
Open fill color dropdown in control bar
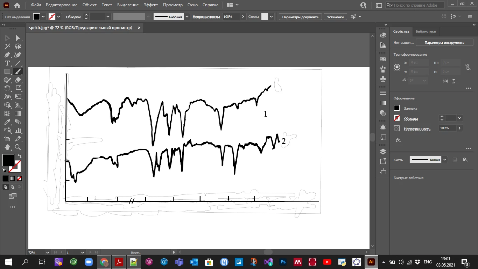tap(43, 16)
